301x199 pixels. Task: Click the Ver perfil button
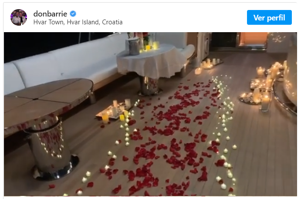(x=269, y=17)
